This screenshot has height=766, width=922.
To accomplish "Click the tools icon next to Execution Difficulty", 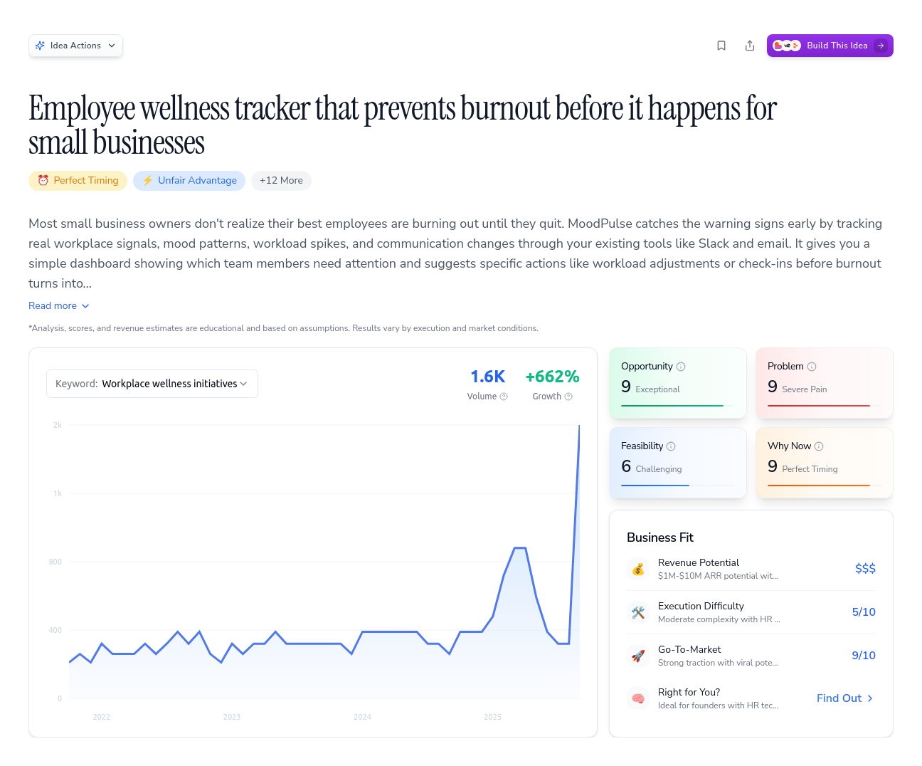I will [638, 612].
